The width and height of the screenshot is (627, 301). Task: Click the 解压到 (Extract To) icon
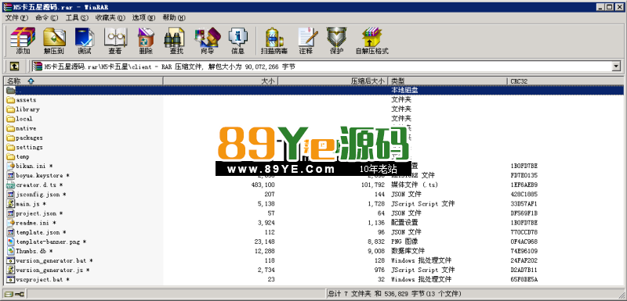click(54, 41)
